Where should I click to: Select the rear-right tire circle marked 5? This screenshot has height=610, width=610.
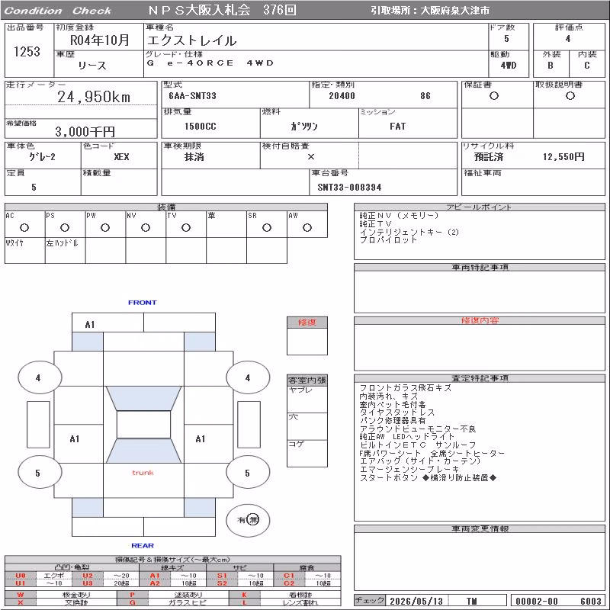coord(248,473)
